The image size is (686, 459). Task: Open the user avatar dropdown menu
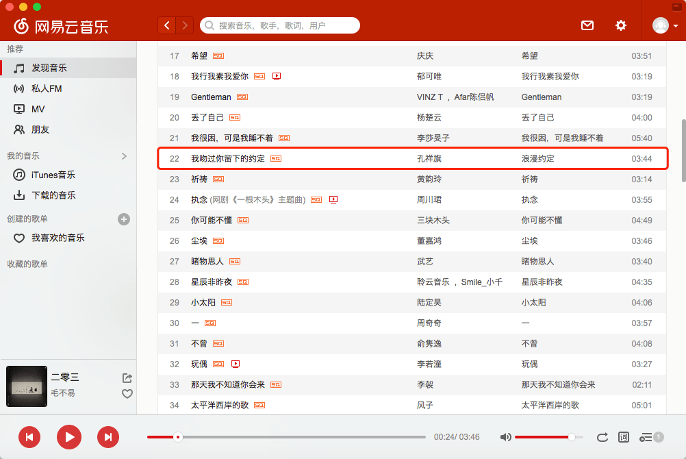[665, 25]
